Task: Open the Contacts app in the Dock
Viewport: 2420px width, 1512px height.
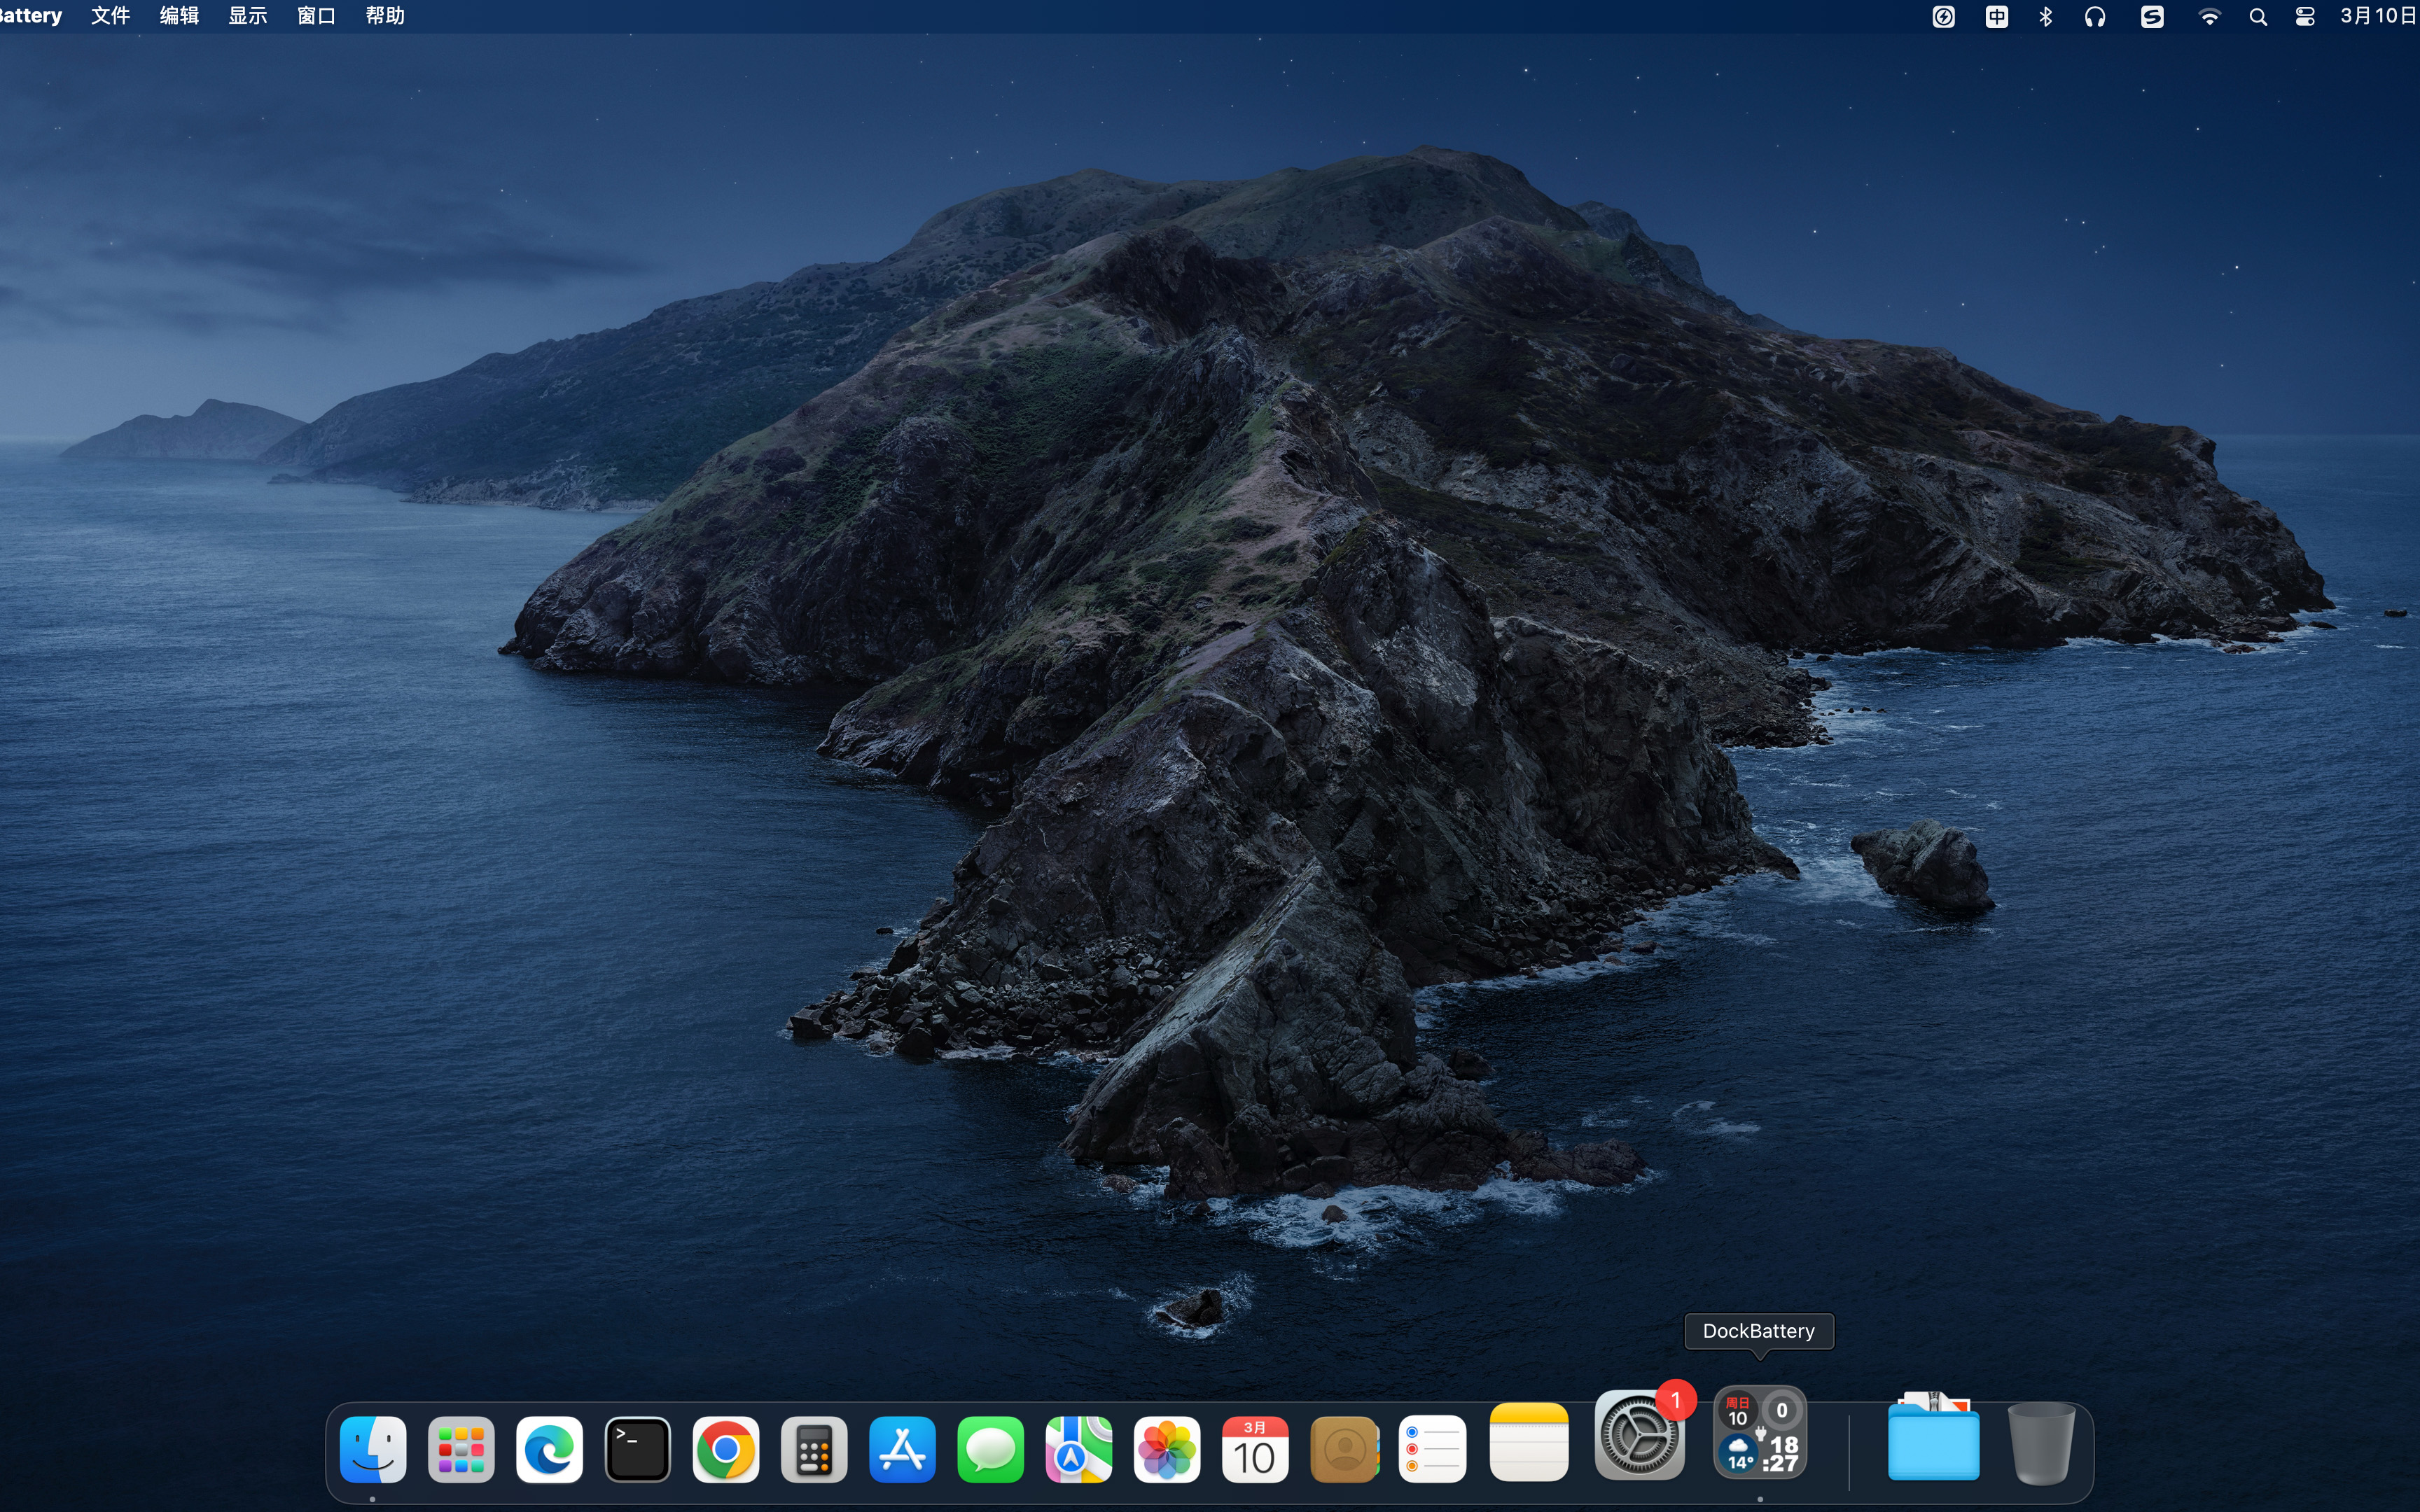Action: [x=1344, y=1449]
